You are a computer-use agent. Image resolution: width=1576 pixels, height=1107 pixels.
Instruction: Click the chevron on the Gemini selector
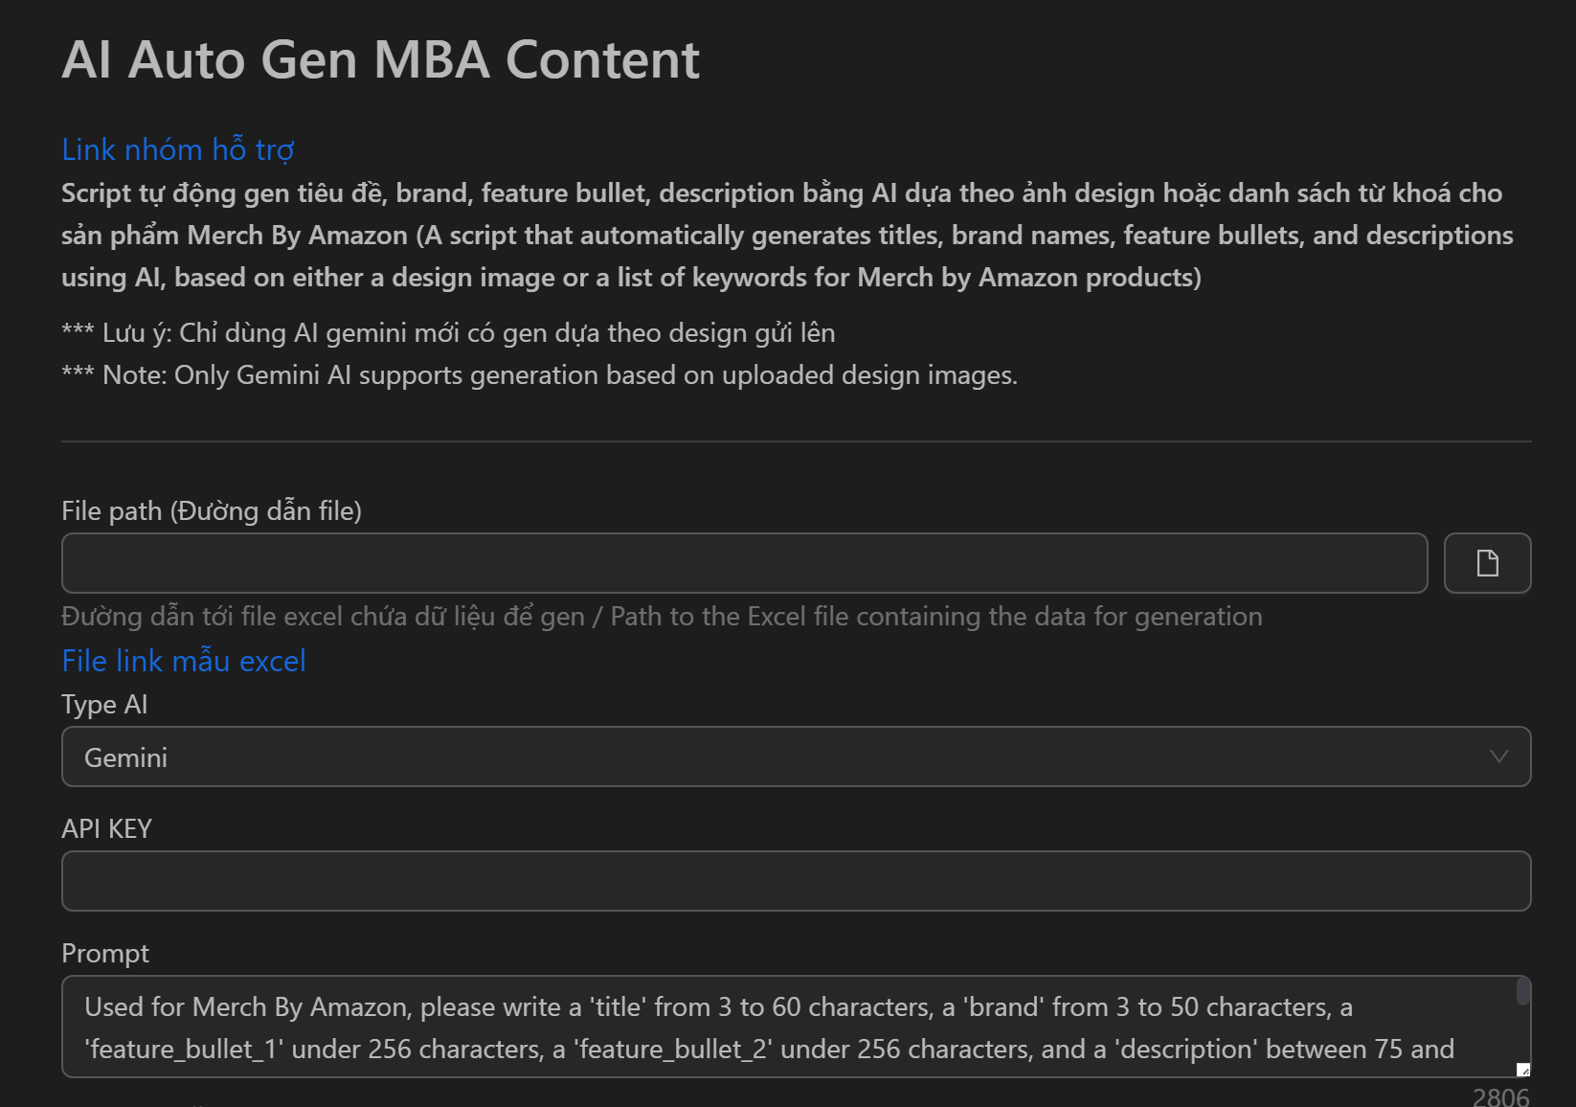(1499, 757)
